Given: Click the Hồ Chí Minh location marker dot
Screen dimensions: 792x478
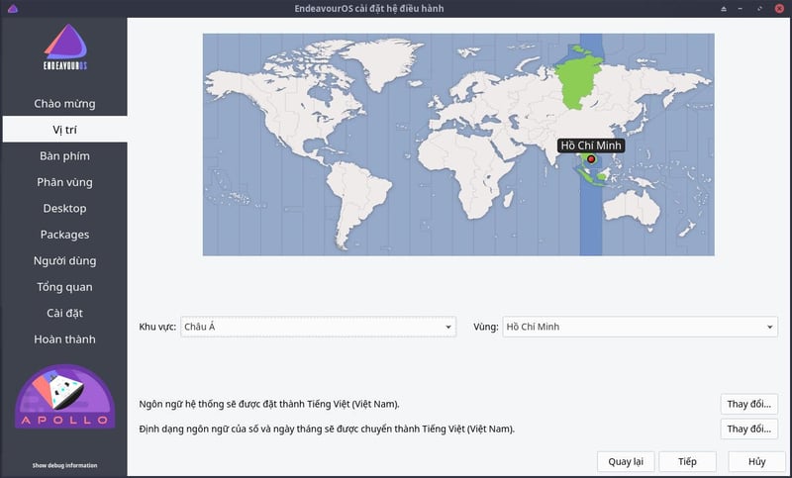Looking at the screenshot, I should tap(591, 158).
